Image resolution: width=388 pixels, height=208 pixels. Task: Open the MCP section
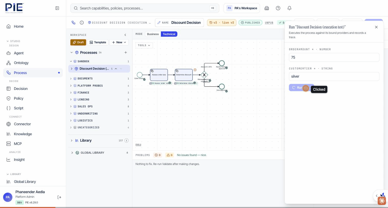(x=33, y=144)
